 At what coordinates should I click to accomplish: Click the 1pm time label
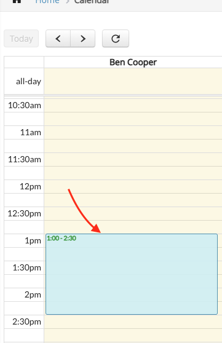click(x=33, y=240)
